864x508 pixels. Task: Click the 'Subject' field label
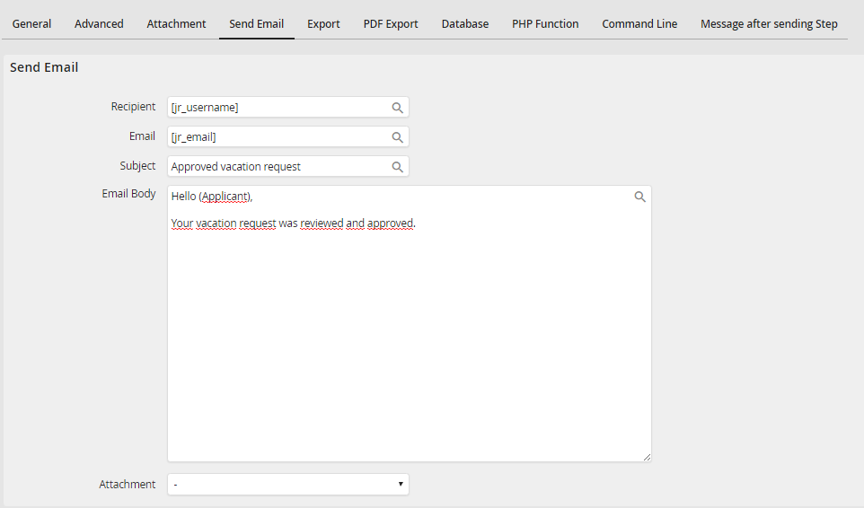137,166
